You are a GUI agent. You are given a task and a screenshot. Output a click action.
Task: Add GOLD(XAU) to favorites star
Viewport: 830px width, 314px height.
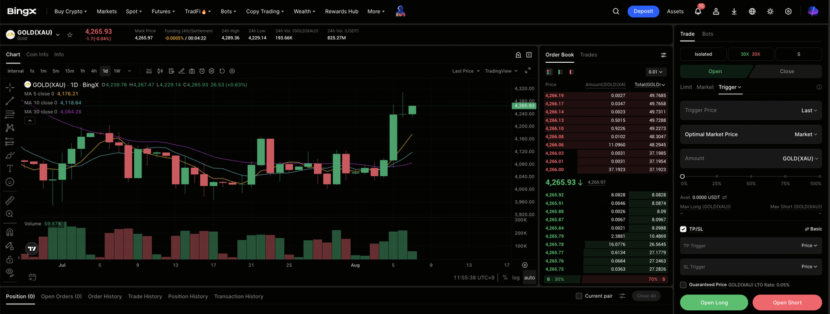pyautogui.click(x=69, y=34)
